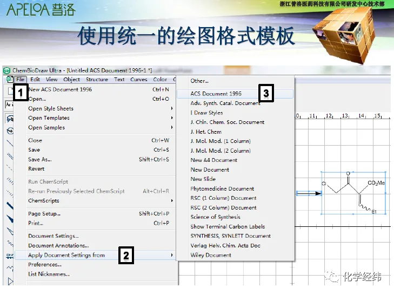Image resolution: width=394 pixels, height=294 pixels.
Task: Open the Curves menu
Action: coord(139,80)
